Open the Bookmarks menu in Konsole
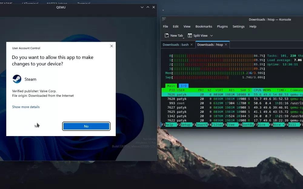303x189 pixels. pyautogui.click(x=204, y=26)
